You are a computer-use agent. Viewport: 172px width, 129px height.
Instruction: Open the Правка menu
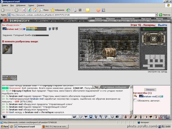(x=5, y=5)
